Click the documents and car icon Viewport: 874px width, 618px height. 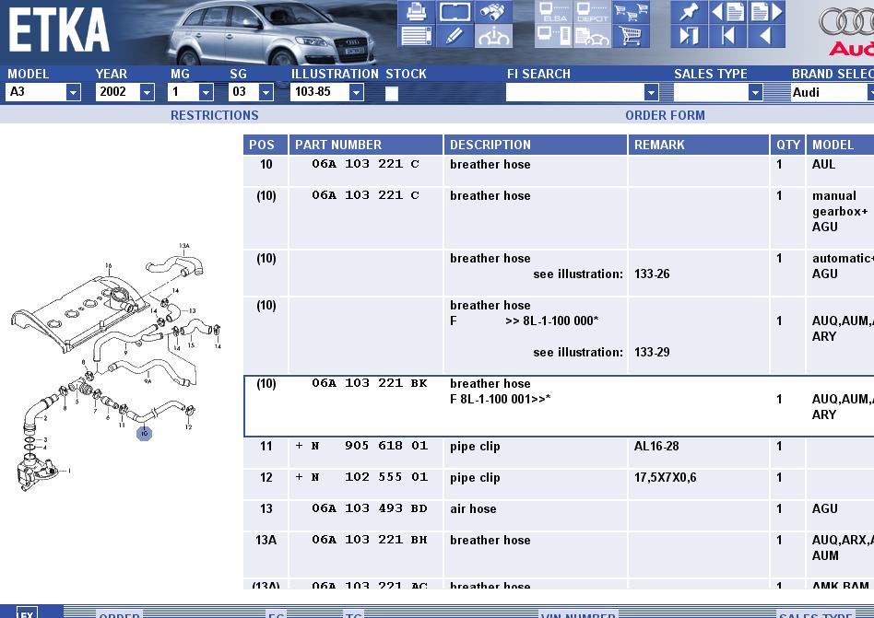[x=592, y=36]
